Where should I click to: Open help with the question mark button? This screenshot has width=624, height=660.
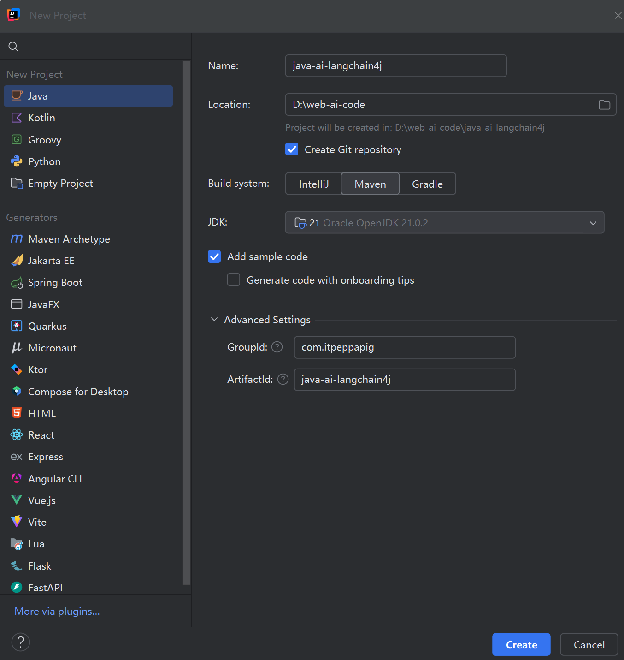point(20,642)
